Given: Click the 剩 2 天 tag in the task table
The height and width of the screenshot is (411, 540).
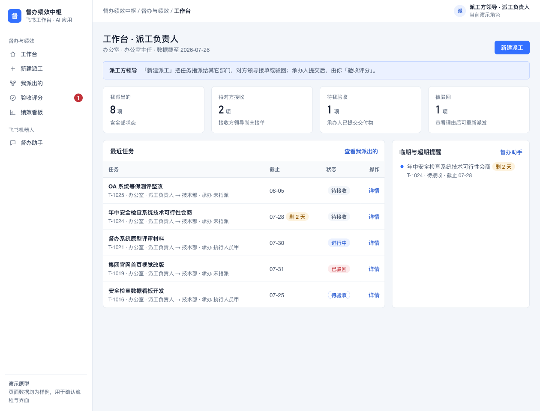Looking at the screenshot, I should pyautogui.click(x=297, y=217).
